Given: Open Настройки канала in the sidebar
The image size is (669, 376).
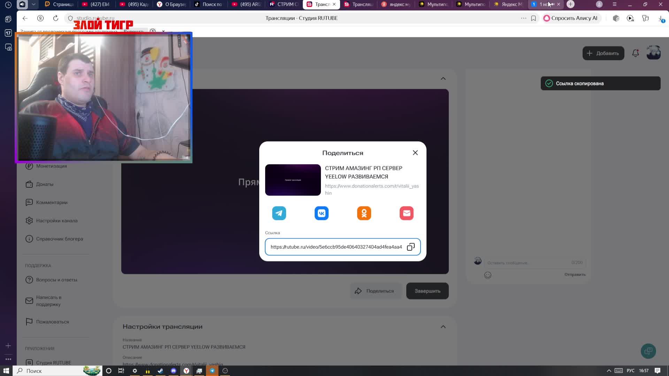Looking at the screenshot, I should (x=56, y=221).
